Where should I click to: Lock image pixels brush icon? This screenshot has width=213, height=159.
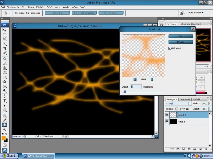click(180, 109)
